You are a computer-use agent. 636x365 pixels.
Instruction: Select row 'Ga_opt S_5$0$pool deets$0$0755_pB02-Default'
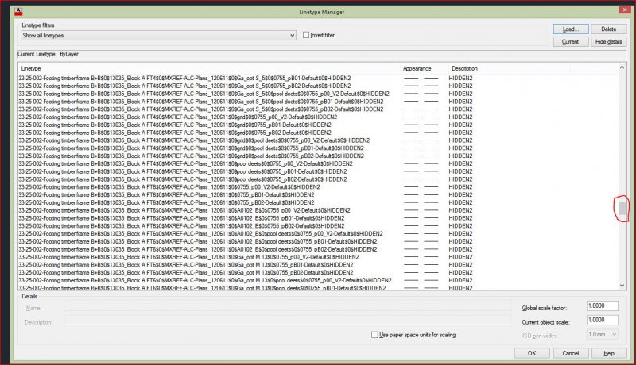tap(319, 109)
